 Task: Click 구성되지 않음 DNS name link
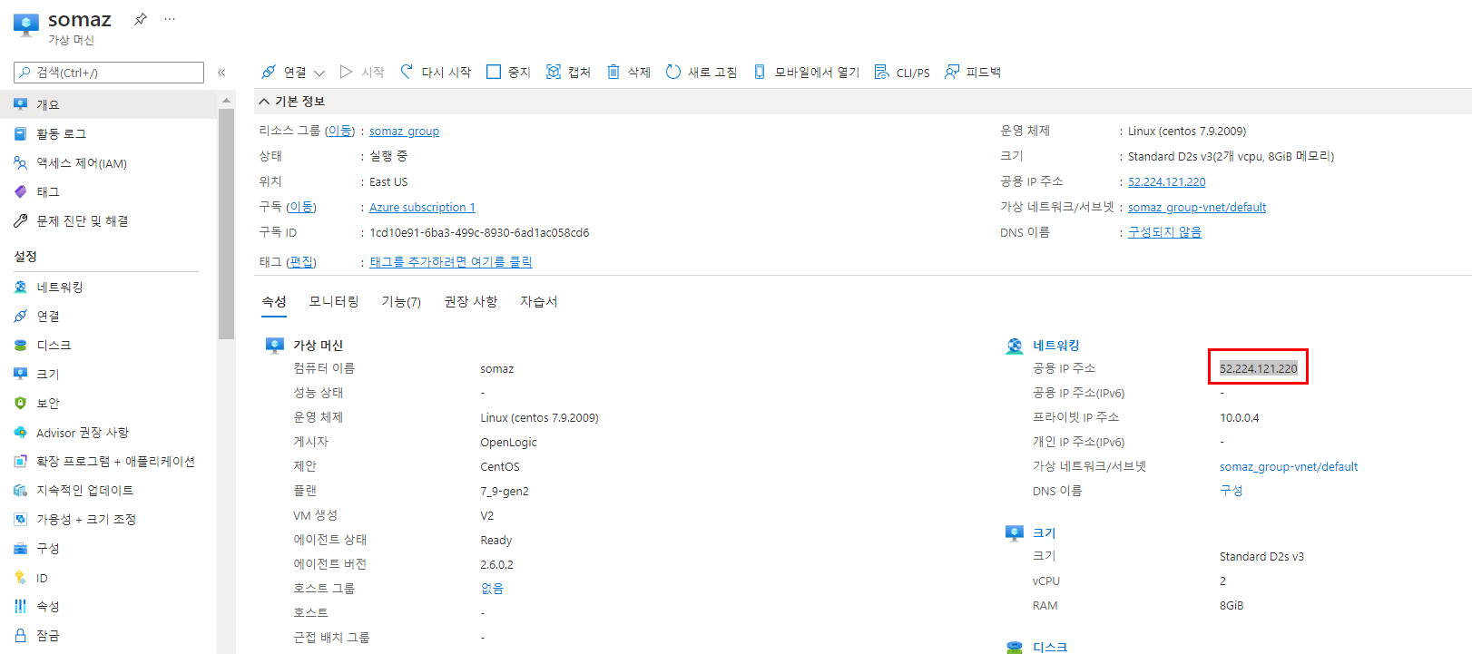pos(1164,232)
